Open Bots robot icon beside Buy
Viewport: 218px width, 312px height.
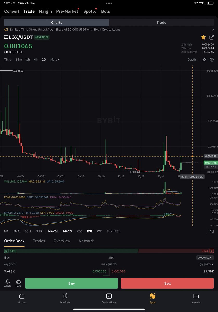18,283
